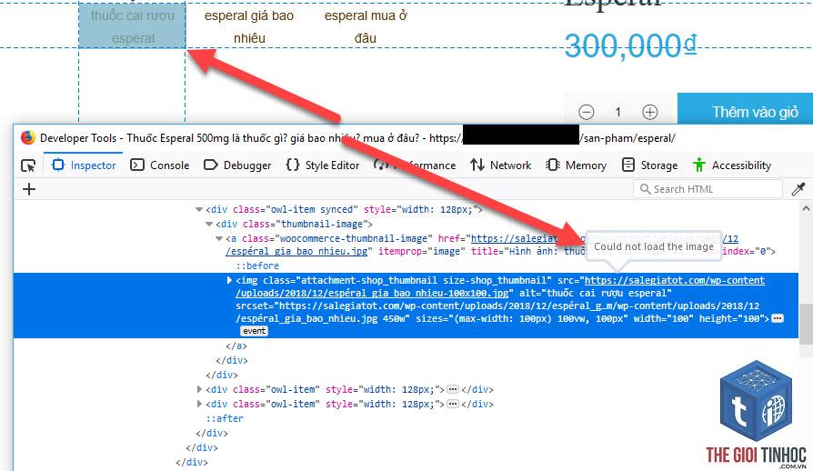Click the 300,000₫ price text
813x471 pixels.
click(x=630, y=45)
